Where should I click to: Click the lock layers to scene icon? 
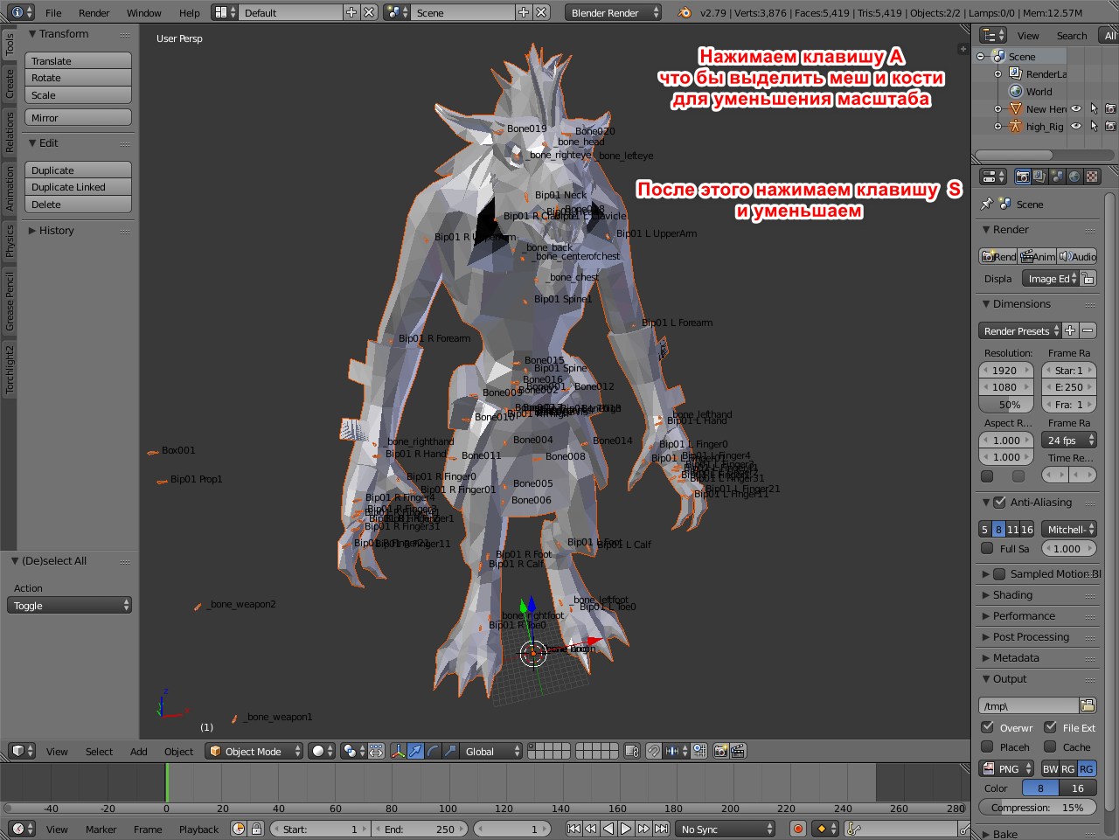coord(632,751)
